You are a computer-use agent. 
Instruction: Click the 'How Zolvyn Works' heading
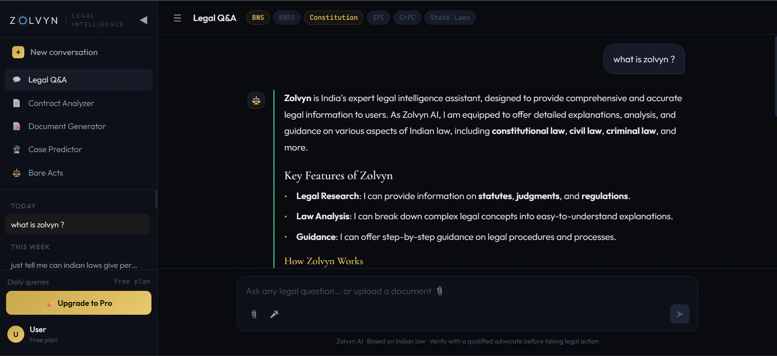pyautogui.click(x=324, y=261)
